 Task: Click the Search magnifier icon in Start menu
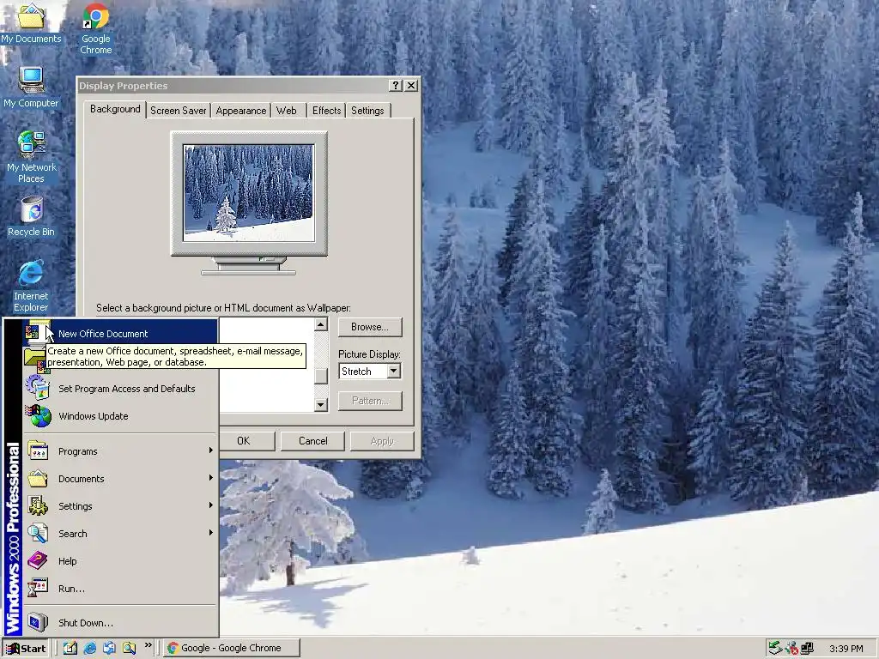[38, 534]
